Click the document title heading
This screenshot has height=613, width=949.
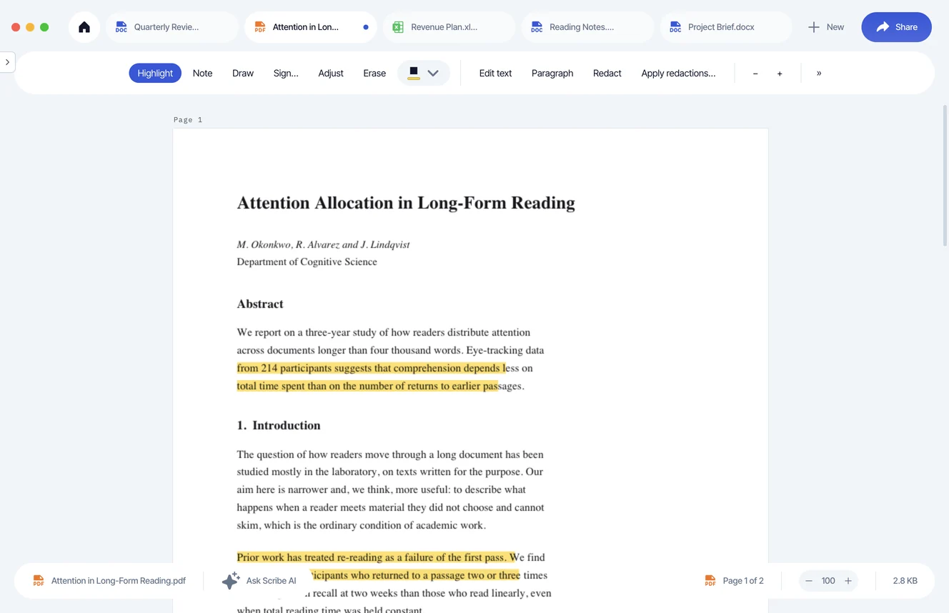coord(406,203)
